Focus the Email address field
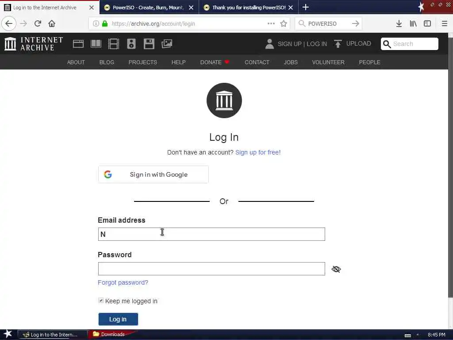The image size is (453, 340). (x=211, y=234)
